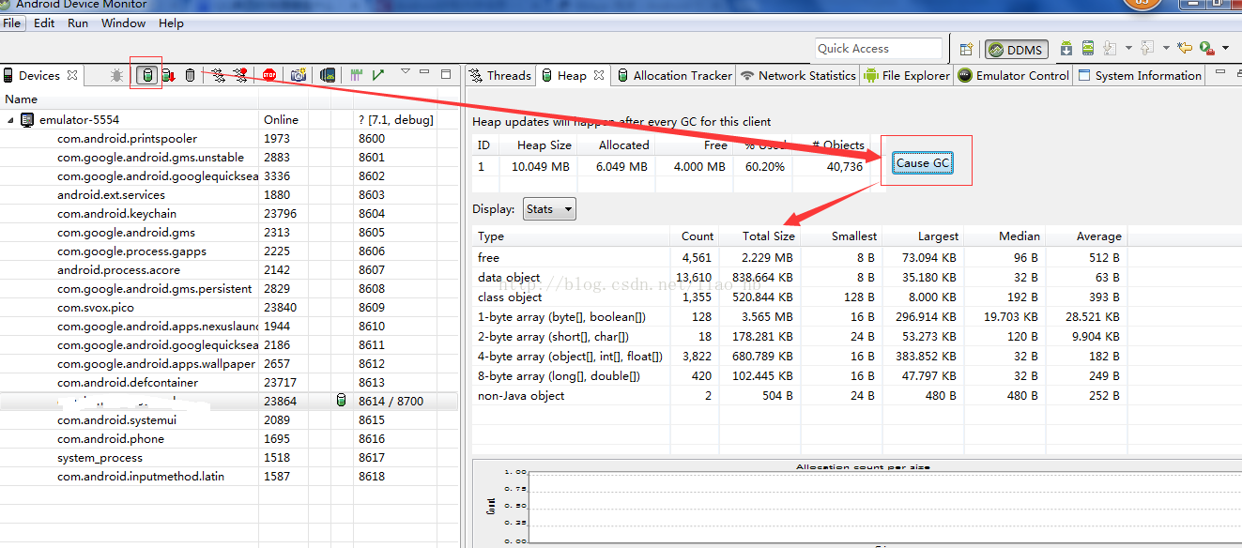Image resolution: width=1242 pixels, height=548 pixels.
Task: Open the File menu
Action: pyautogui.click(x=11, y=23)
